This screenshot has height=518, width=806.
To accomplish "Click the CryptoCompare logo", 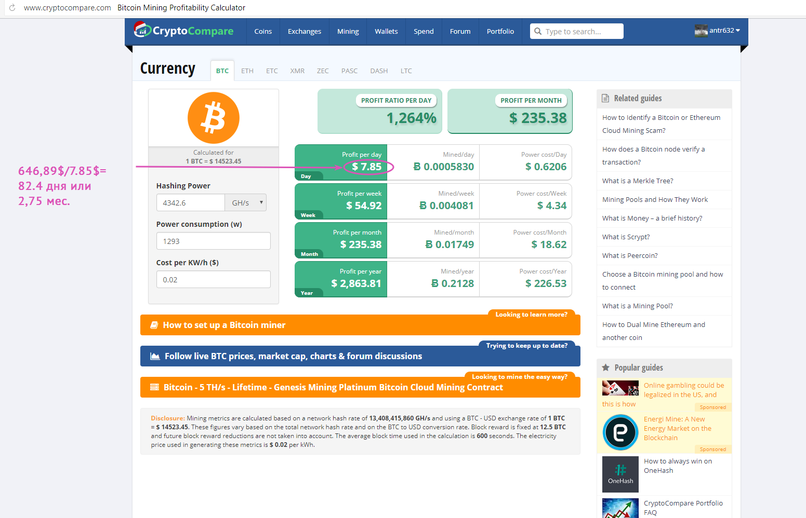I will tap(183, 31).
